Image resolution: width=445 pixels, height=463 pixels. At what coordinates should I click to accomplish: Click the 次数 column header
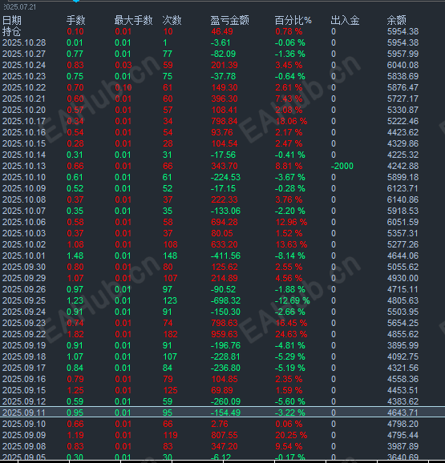click(172, 20)
